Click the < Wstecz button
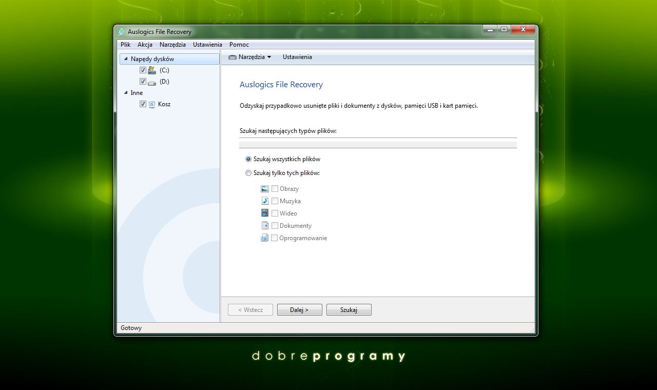Viewport: 657px width, 390px height. coord(250,310)
